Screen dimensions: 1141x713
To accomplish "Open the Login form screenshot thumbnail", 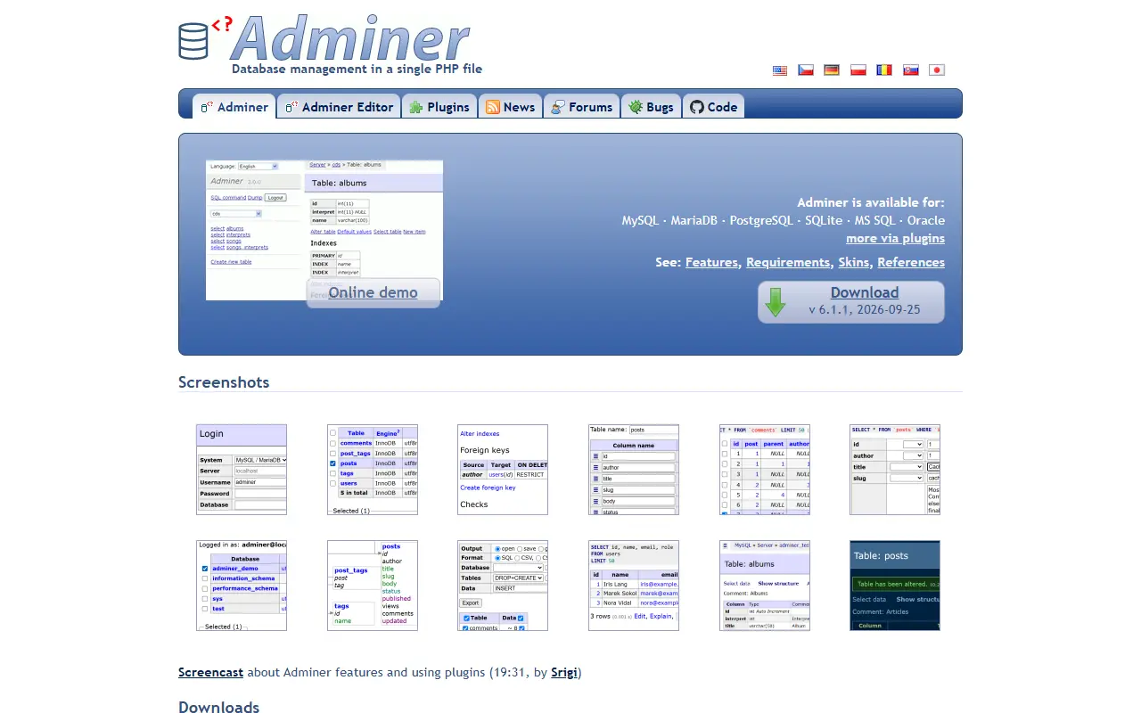I will [242, 470].
